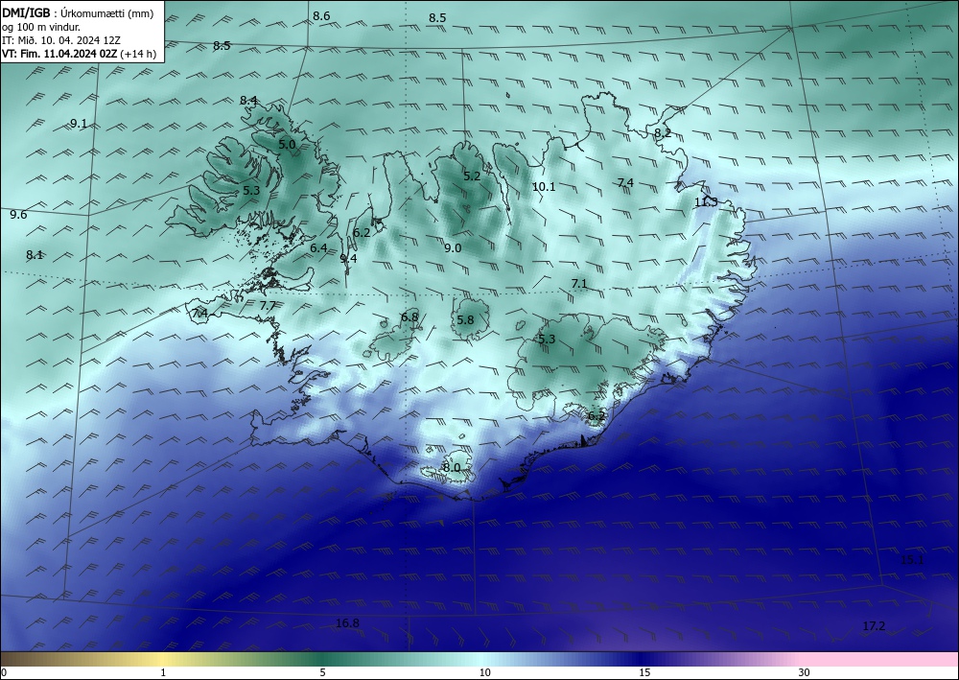Click the 8.0 value on the south coast
The width and height of the screenshot is (959, 680).
coord(452,467)
